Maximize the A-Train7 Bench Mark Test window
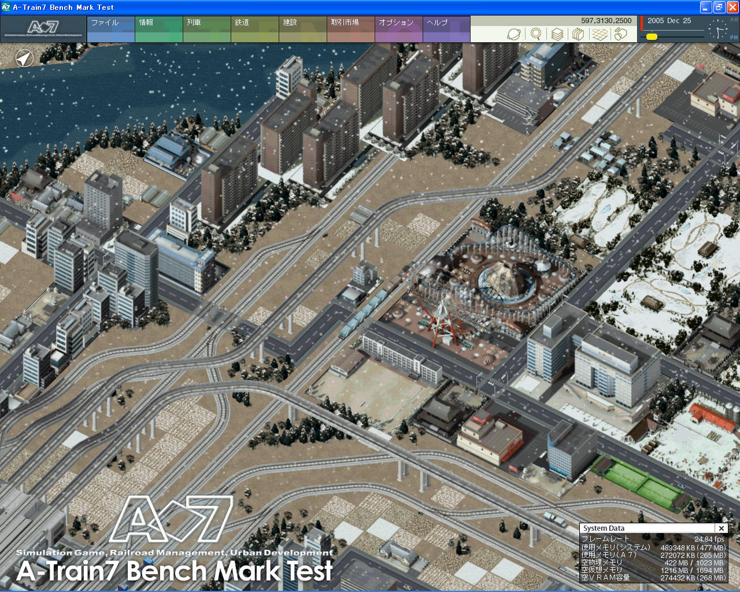Viewport: 740px width, 592px height. coord(719,7)
